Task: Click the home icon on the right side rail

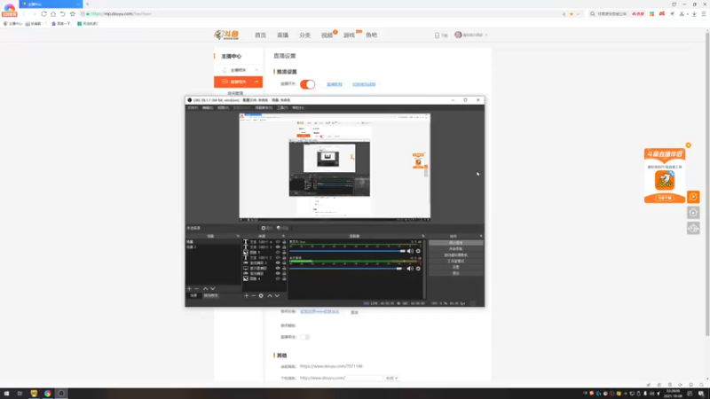Action: coord(693,213)
